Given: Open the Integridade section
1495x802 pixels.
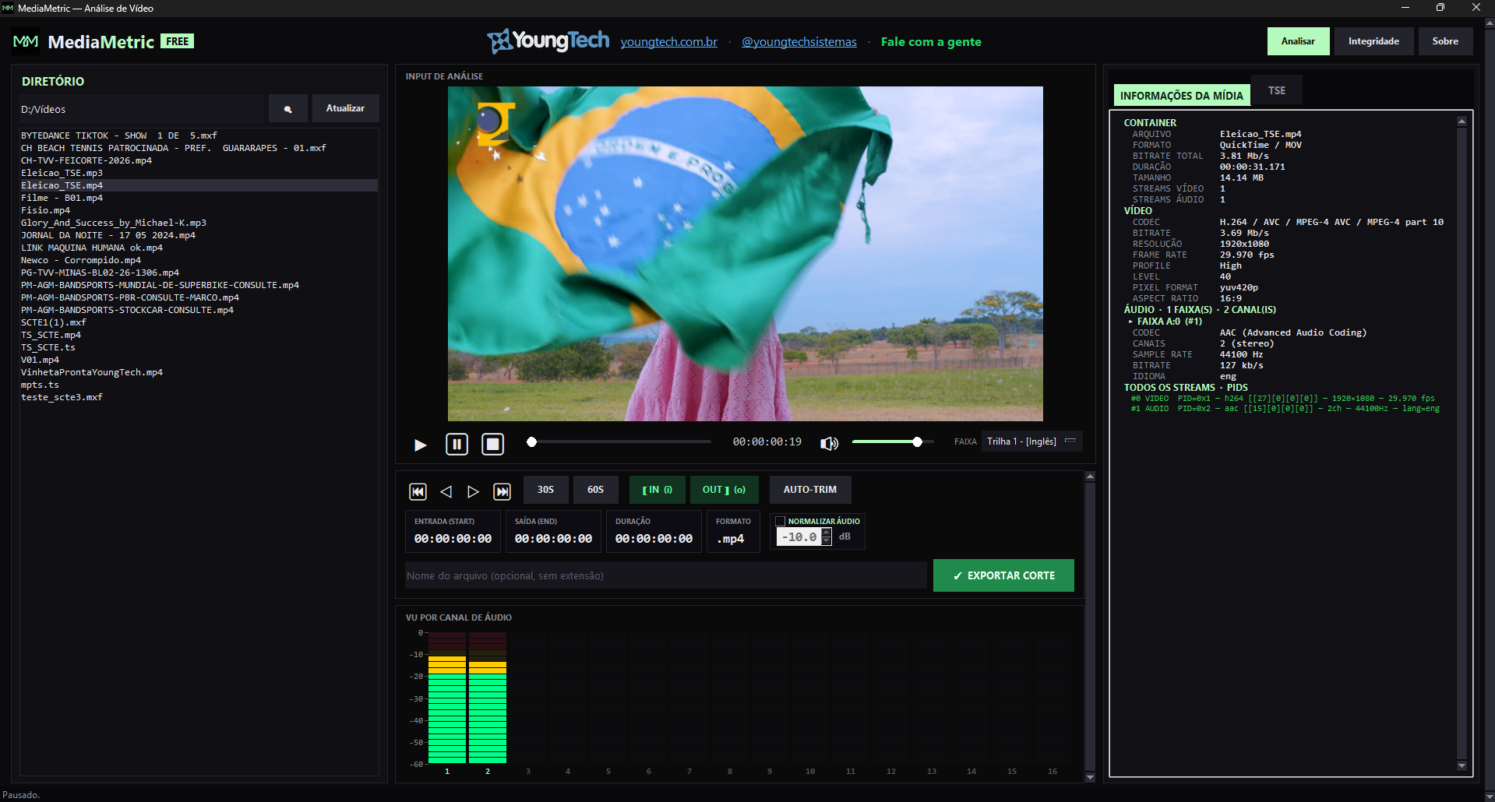Looking at the screenshot, I should pyautogui.click(x=1373, y=41).
